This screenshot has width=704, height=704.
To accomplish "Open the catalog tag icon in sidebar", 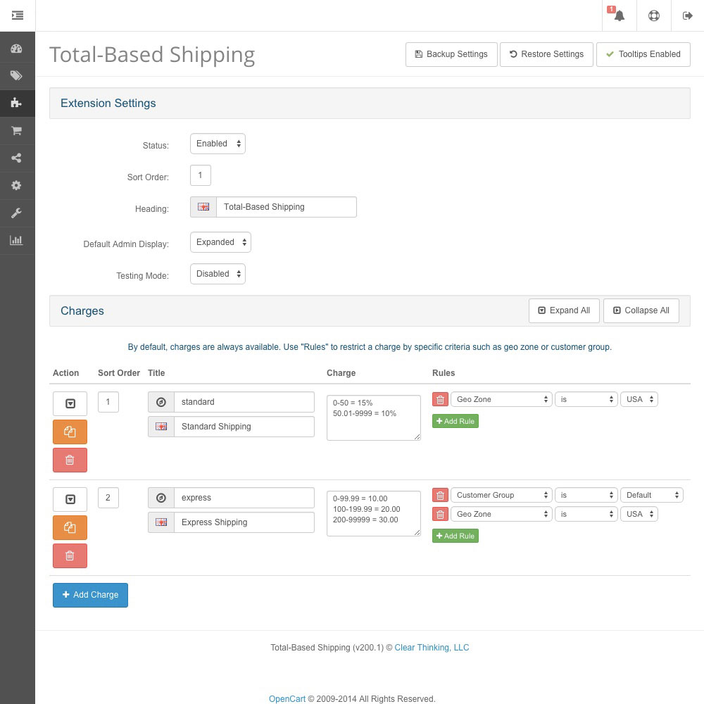I will point(17,76).
